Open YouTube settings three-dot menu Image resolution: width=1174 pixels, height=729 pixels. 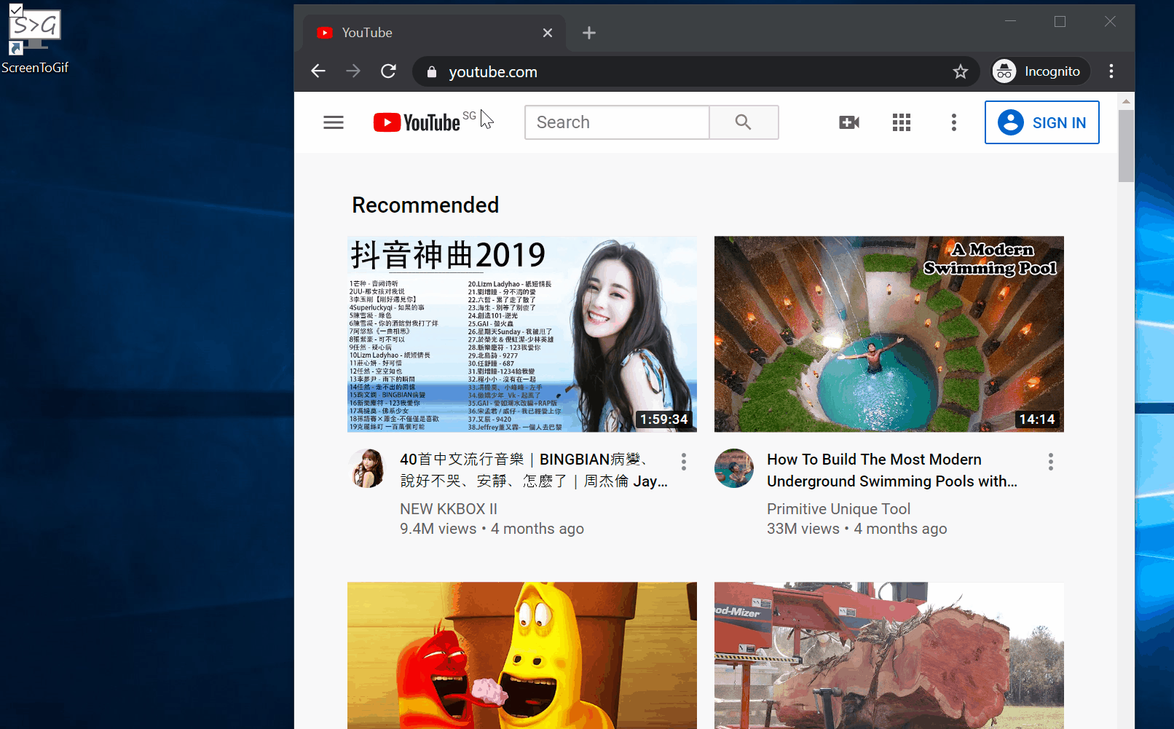point(953,122)
